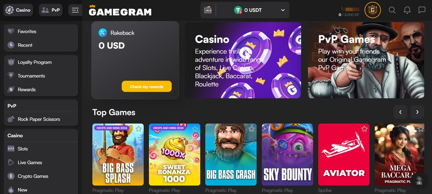Star the Sweet Bonanza 1000 game
Image resolution: width=432 pixels, height=194 pixels.
tap(195, 129)
